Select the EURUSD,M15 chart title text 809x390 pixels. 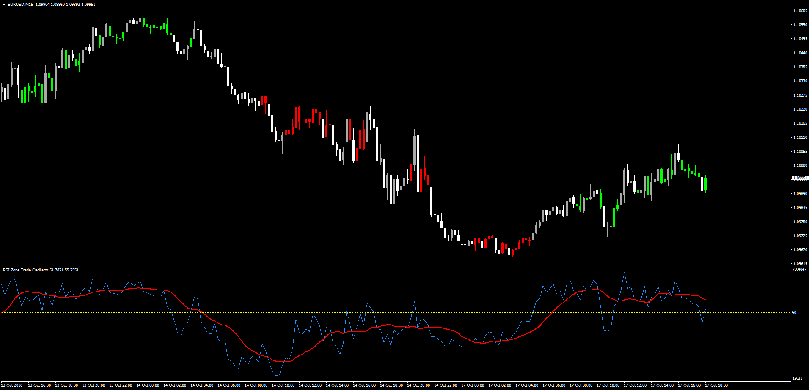coord(20,5)
